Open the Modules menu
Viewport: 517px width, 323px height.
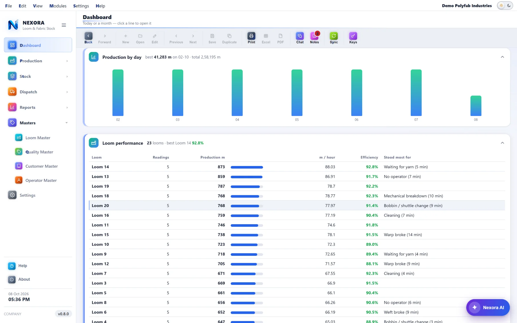pyautogui.click(x=58, y=6)
